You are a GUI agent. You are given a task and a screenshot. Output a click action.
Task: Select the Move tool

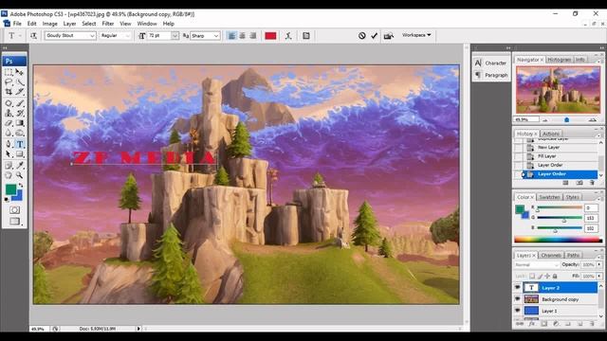point(20,72)
